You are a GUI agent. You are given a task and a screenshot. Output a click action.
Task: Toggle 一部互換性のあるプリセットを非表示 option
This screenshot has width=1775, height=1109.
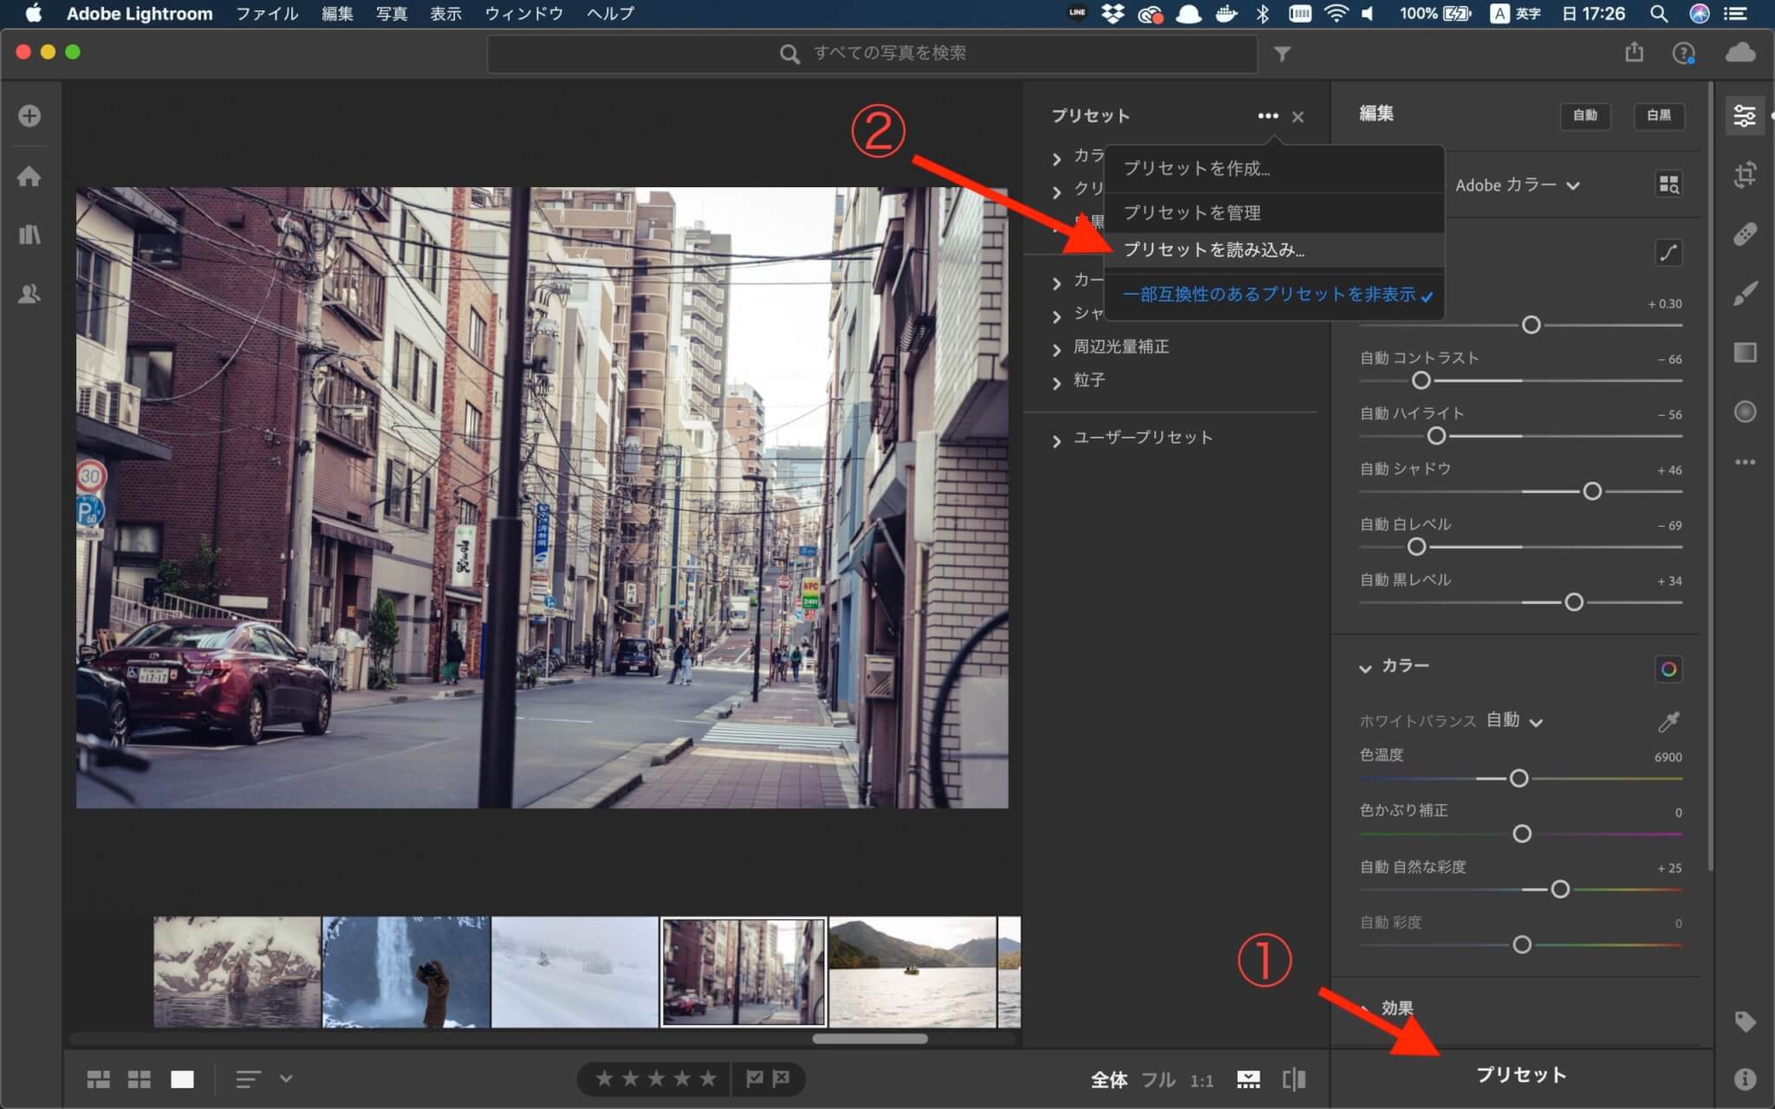coord(1276,295)
